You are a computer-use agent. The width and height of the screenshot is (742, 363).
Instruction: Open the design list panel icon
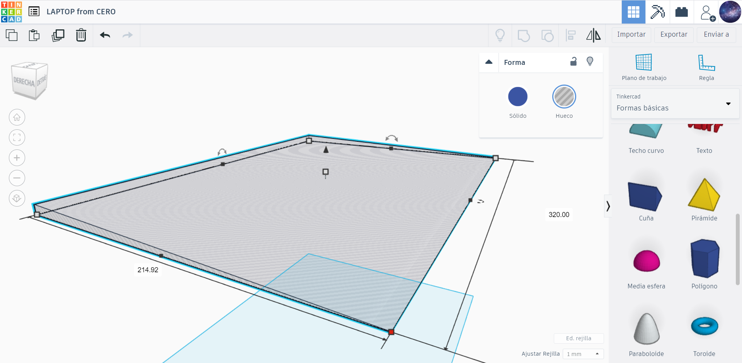(34, 12)
